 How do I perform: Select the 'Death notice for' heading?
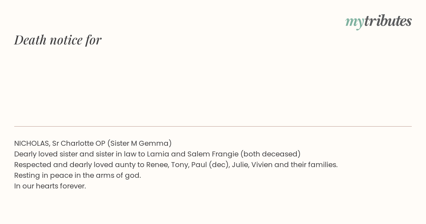coord(58,40)
